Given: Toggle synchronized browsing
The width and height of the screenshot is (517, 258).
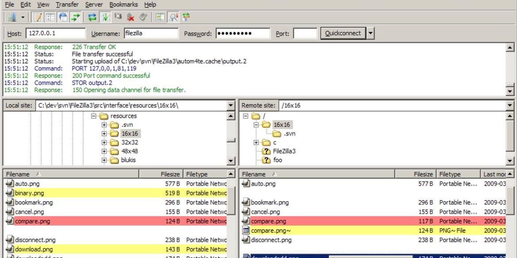Looking at the screenshot, I should point(186,17).
